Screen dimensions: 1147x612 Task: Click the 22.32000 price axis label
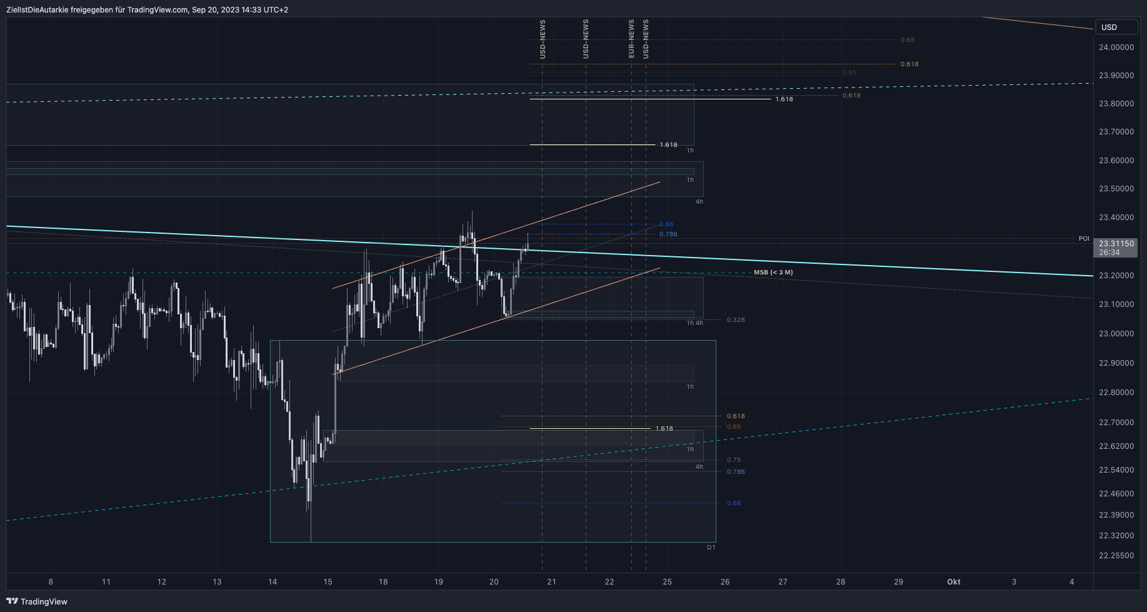[x=1116, y=536]
